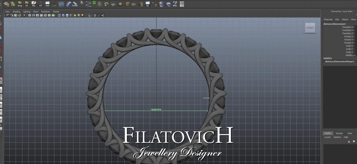Open the Options menu in Layer Editor
Screen dimensions: 357x164
tap(337, 137)
